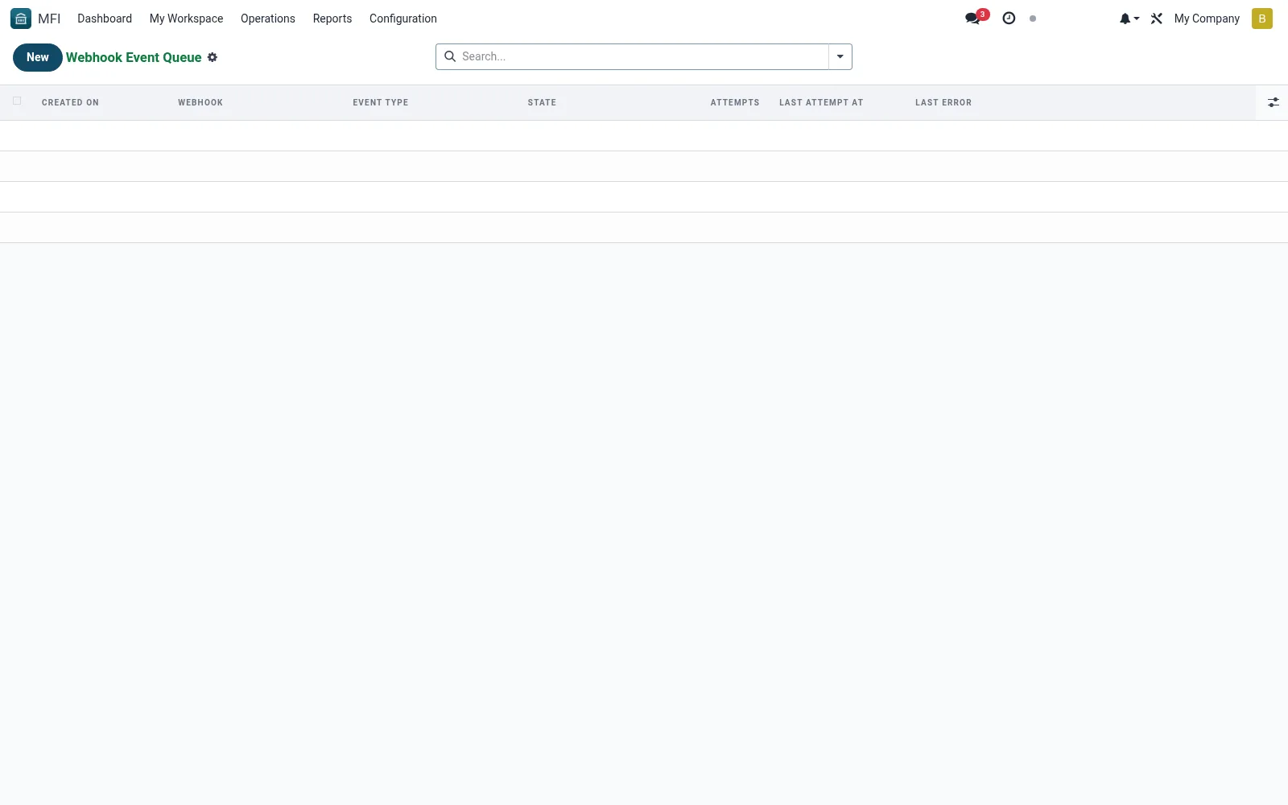Click the gear icon beside Webhook Event Queue

213,57
